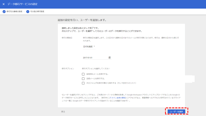Close the データ移行サービスの設定 dialog with X
Viewport: 206px width, 116px height.
click(4, 4)
